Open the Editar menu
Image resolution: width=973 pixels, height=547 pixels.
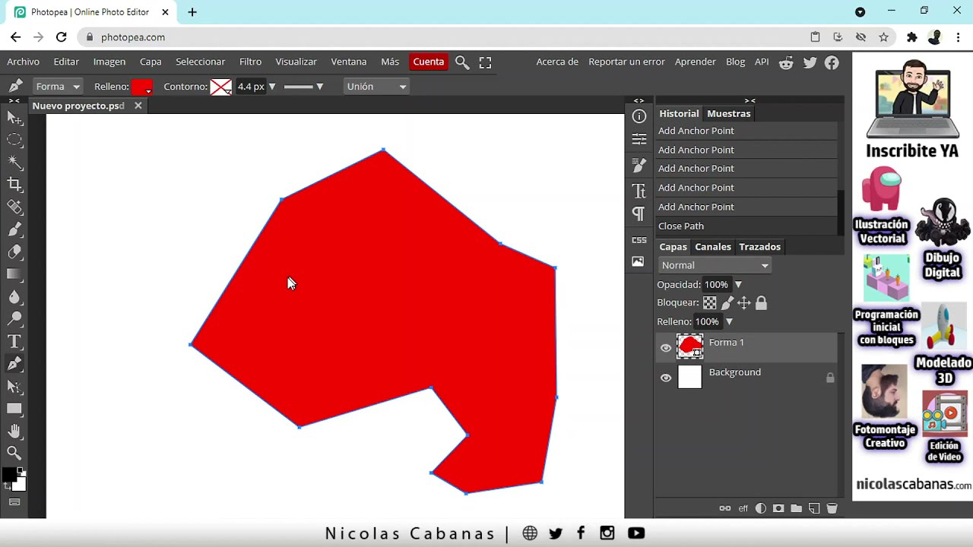point(66,62)
